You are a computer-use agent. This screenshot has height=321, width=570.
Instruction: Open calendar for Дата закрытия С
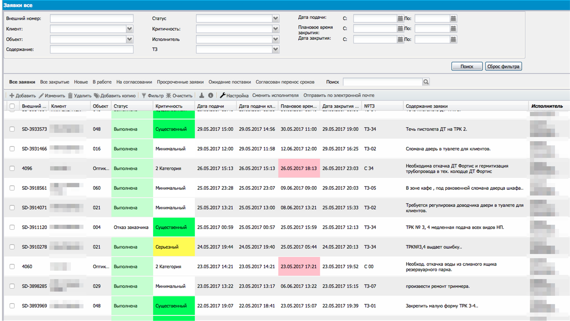[400, 39]
